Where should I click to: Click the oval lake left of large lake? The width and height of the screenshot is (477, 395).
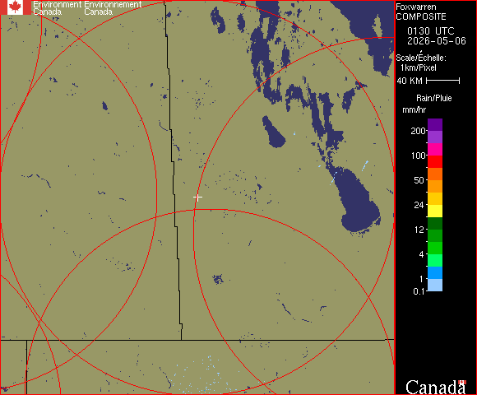[273, 132]
